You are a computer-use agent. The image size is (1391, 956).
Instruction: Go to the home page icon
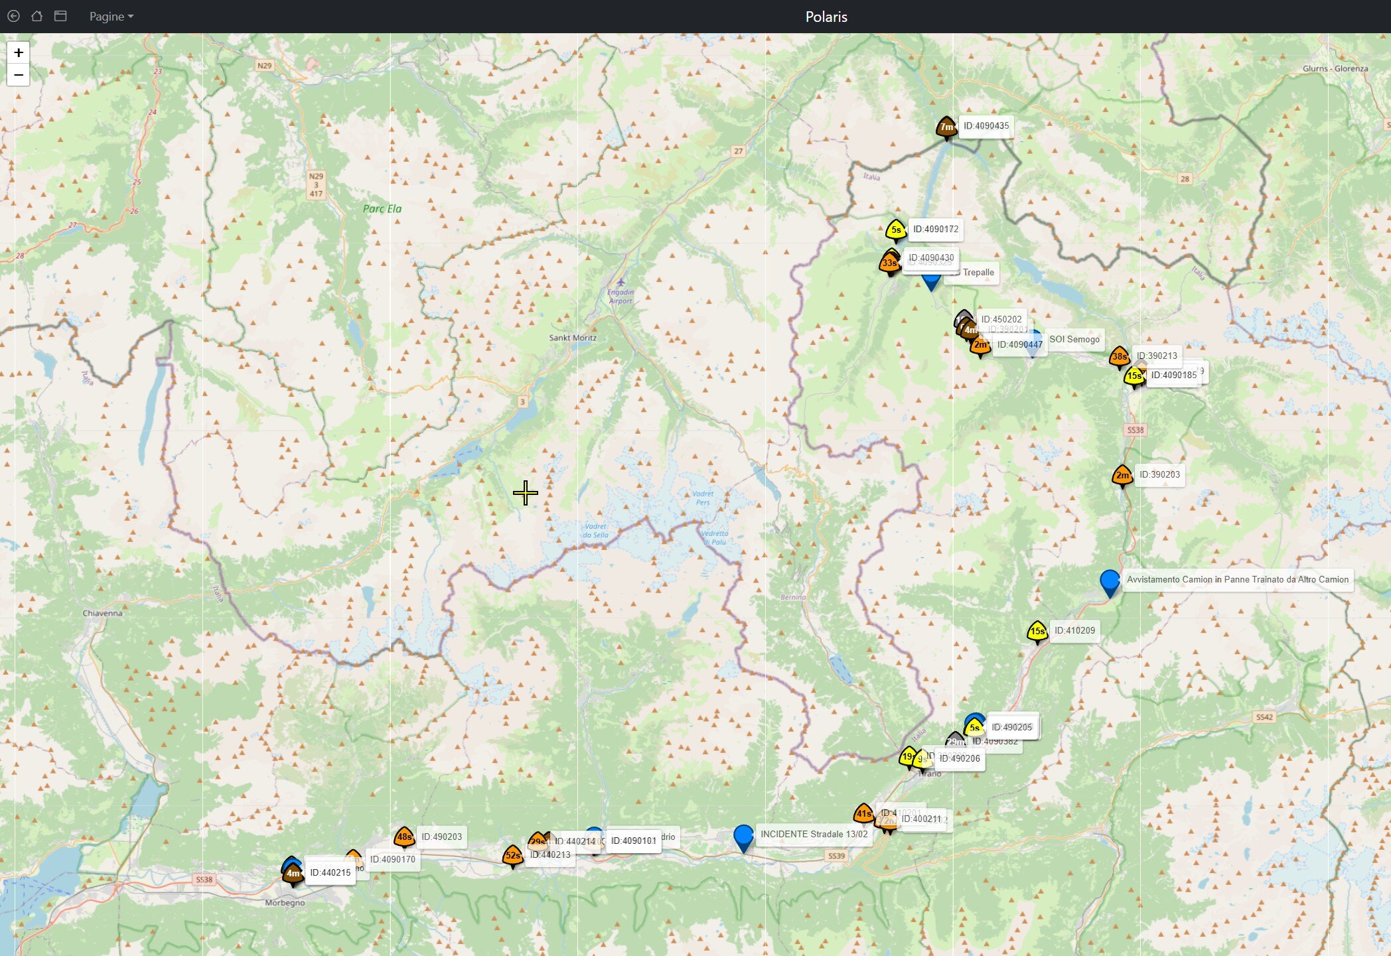(37, 16)
